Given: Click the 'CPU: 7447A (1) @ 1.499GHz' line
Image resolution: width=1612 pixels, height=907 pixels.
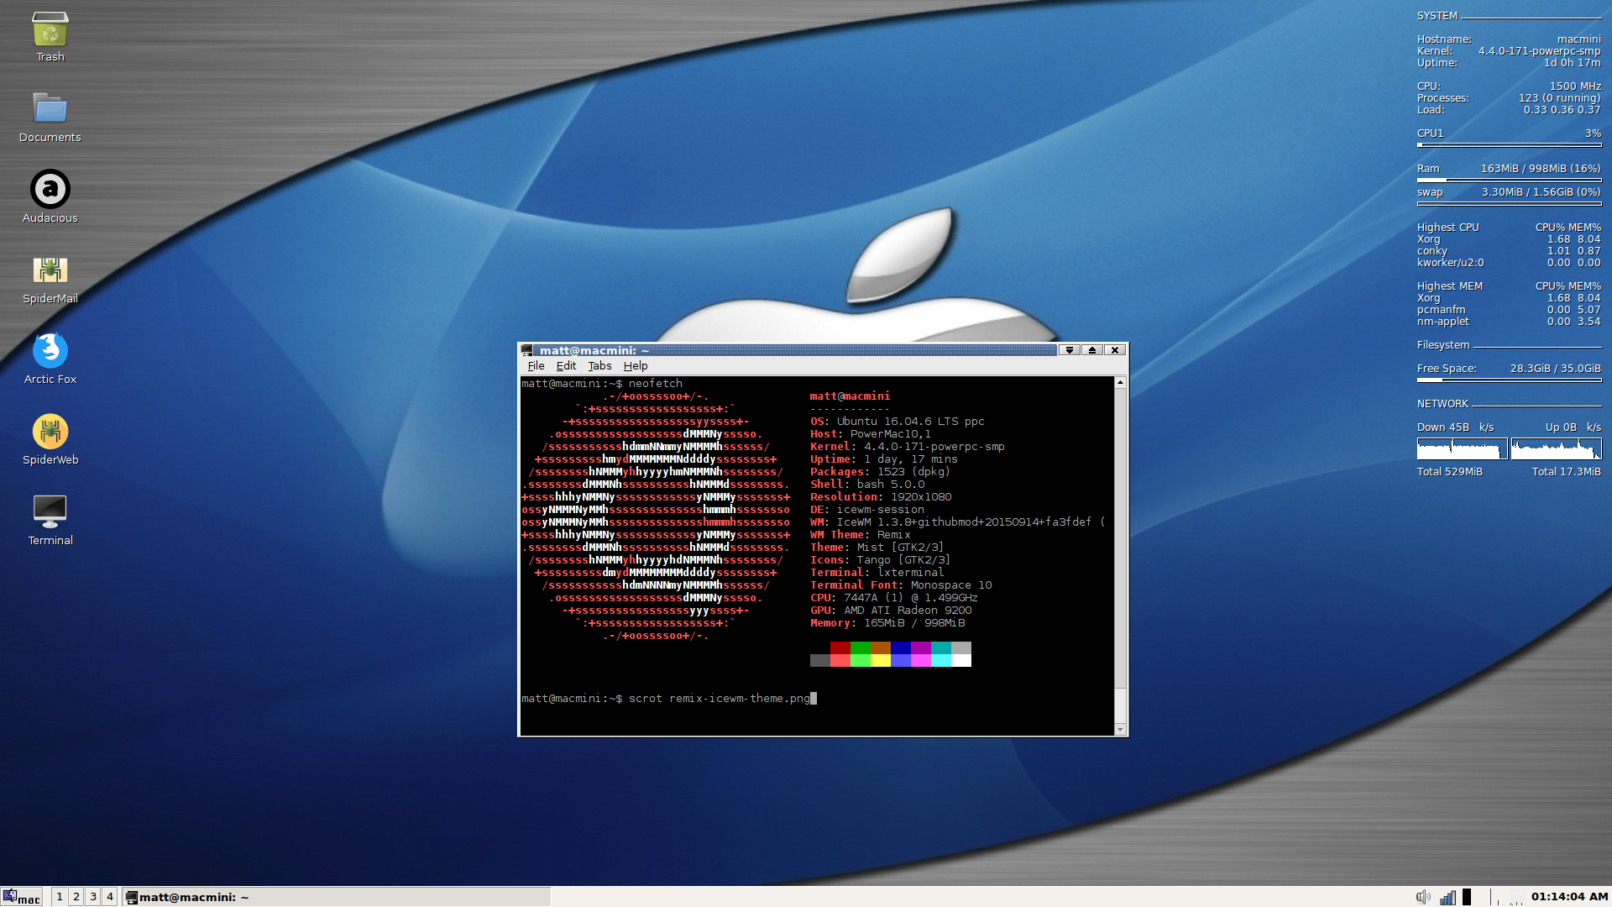Looking at the screenshot, I should tap(894, 598).
